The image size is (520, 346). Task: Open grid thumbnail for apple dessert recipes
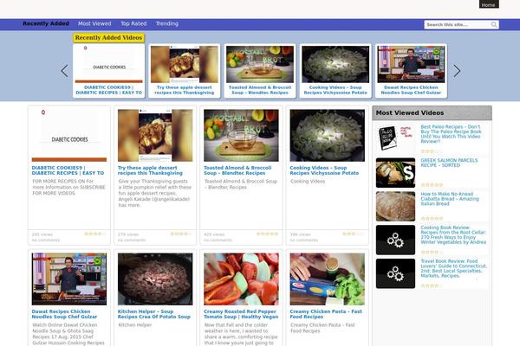[x=155, y=136]
